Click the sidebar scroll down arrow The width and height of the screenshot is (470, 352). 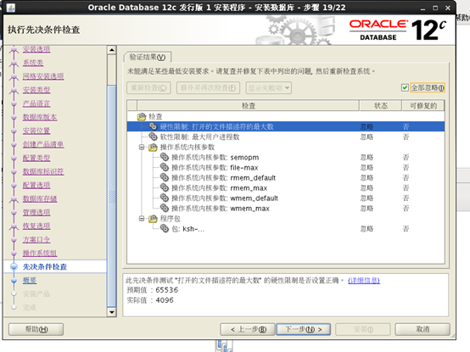click(x=111, y=312)
